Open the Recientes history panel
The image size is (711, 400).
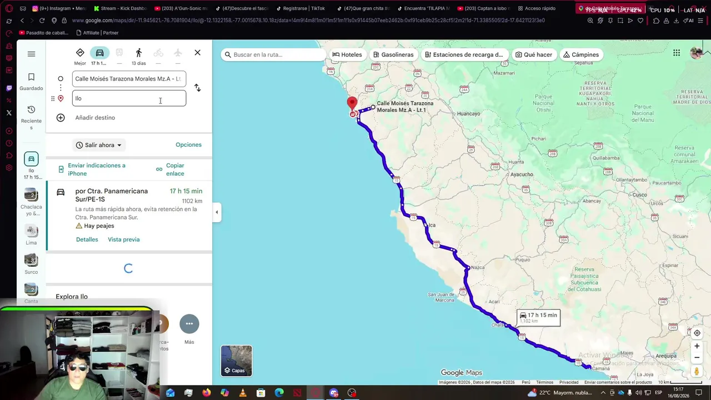tap(31, 117)
